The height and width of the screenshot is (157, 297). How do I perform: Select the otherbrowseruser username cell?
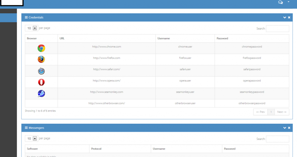(x=185, y=103)
